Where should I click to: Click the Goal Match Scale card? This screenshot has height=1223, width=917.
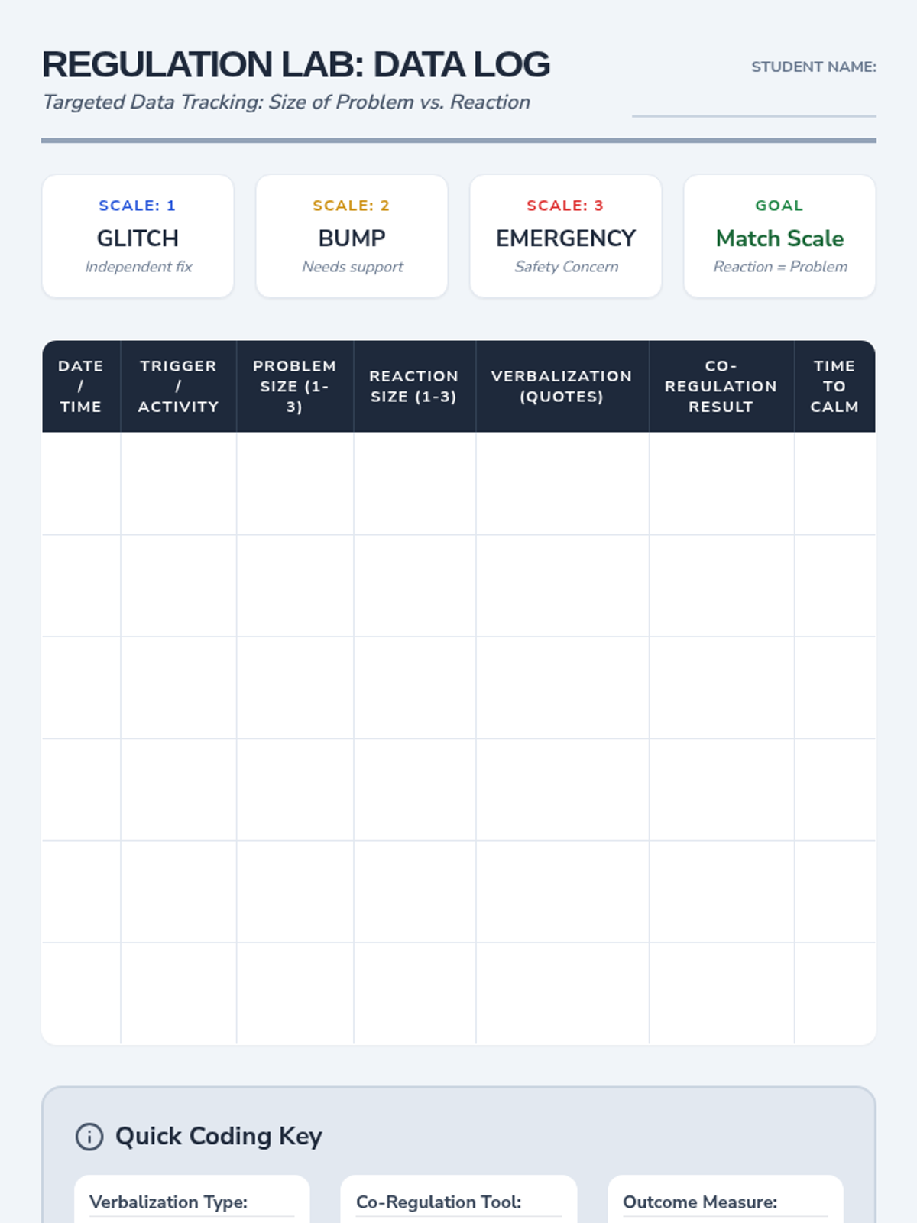(x=779, y=236)
